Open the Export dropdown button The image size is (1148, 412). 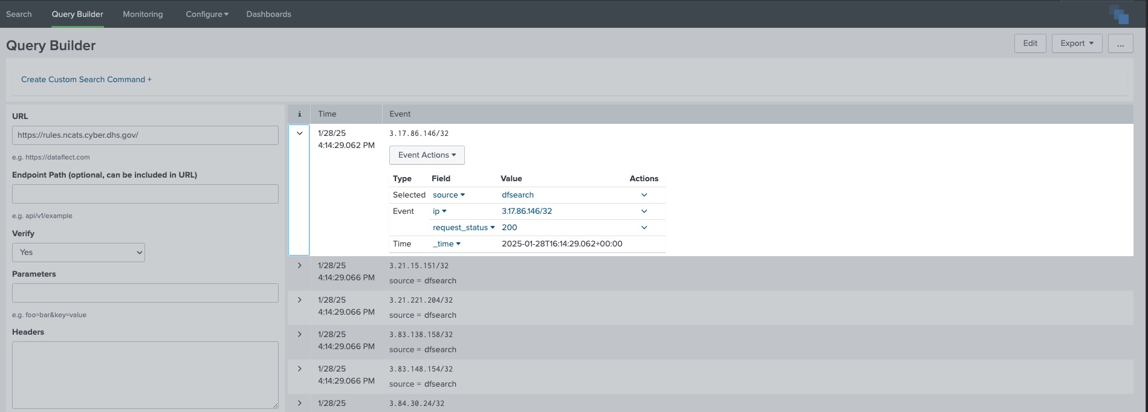[x=1077, y=43]
